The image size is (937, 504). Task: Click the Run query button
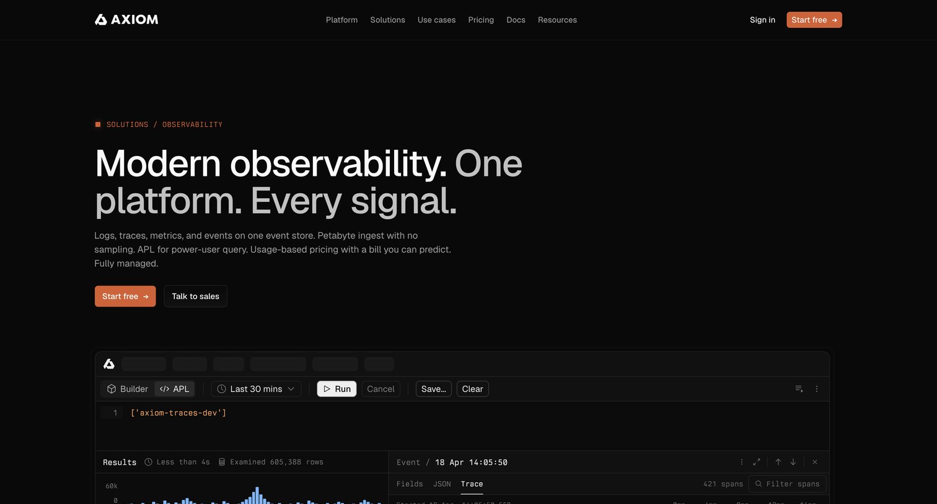tap(337, 389)
